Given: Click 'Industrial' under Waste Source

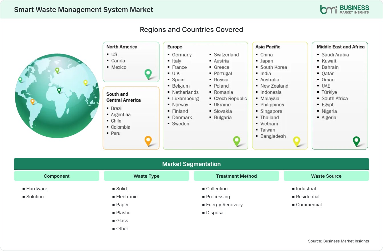Looking at the screenshot, I should coord(306,189).
